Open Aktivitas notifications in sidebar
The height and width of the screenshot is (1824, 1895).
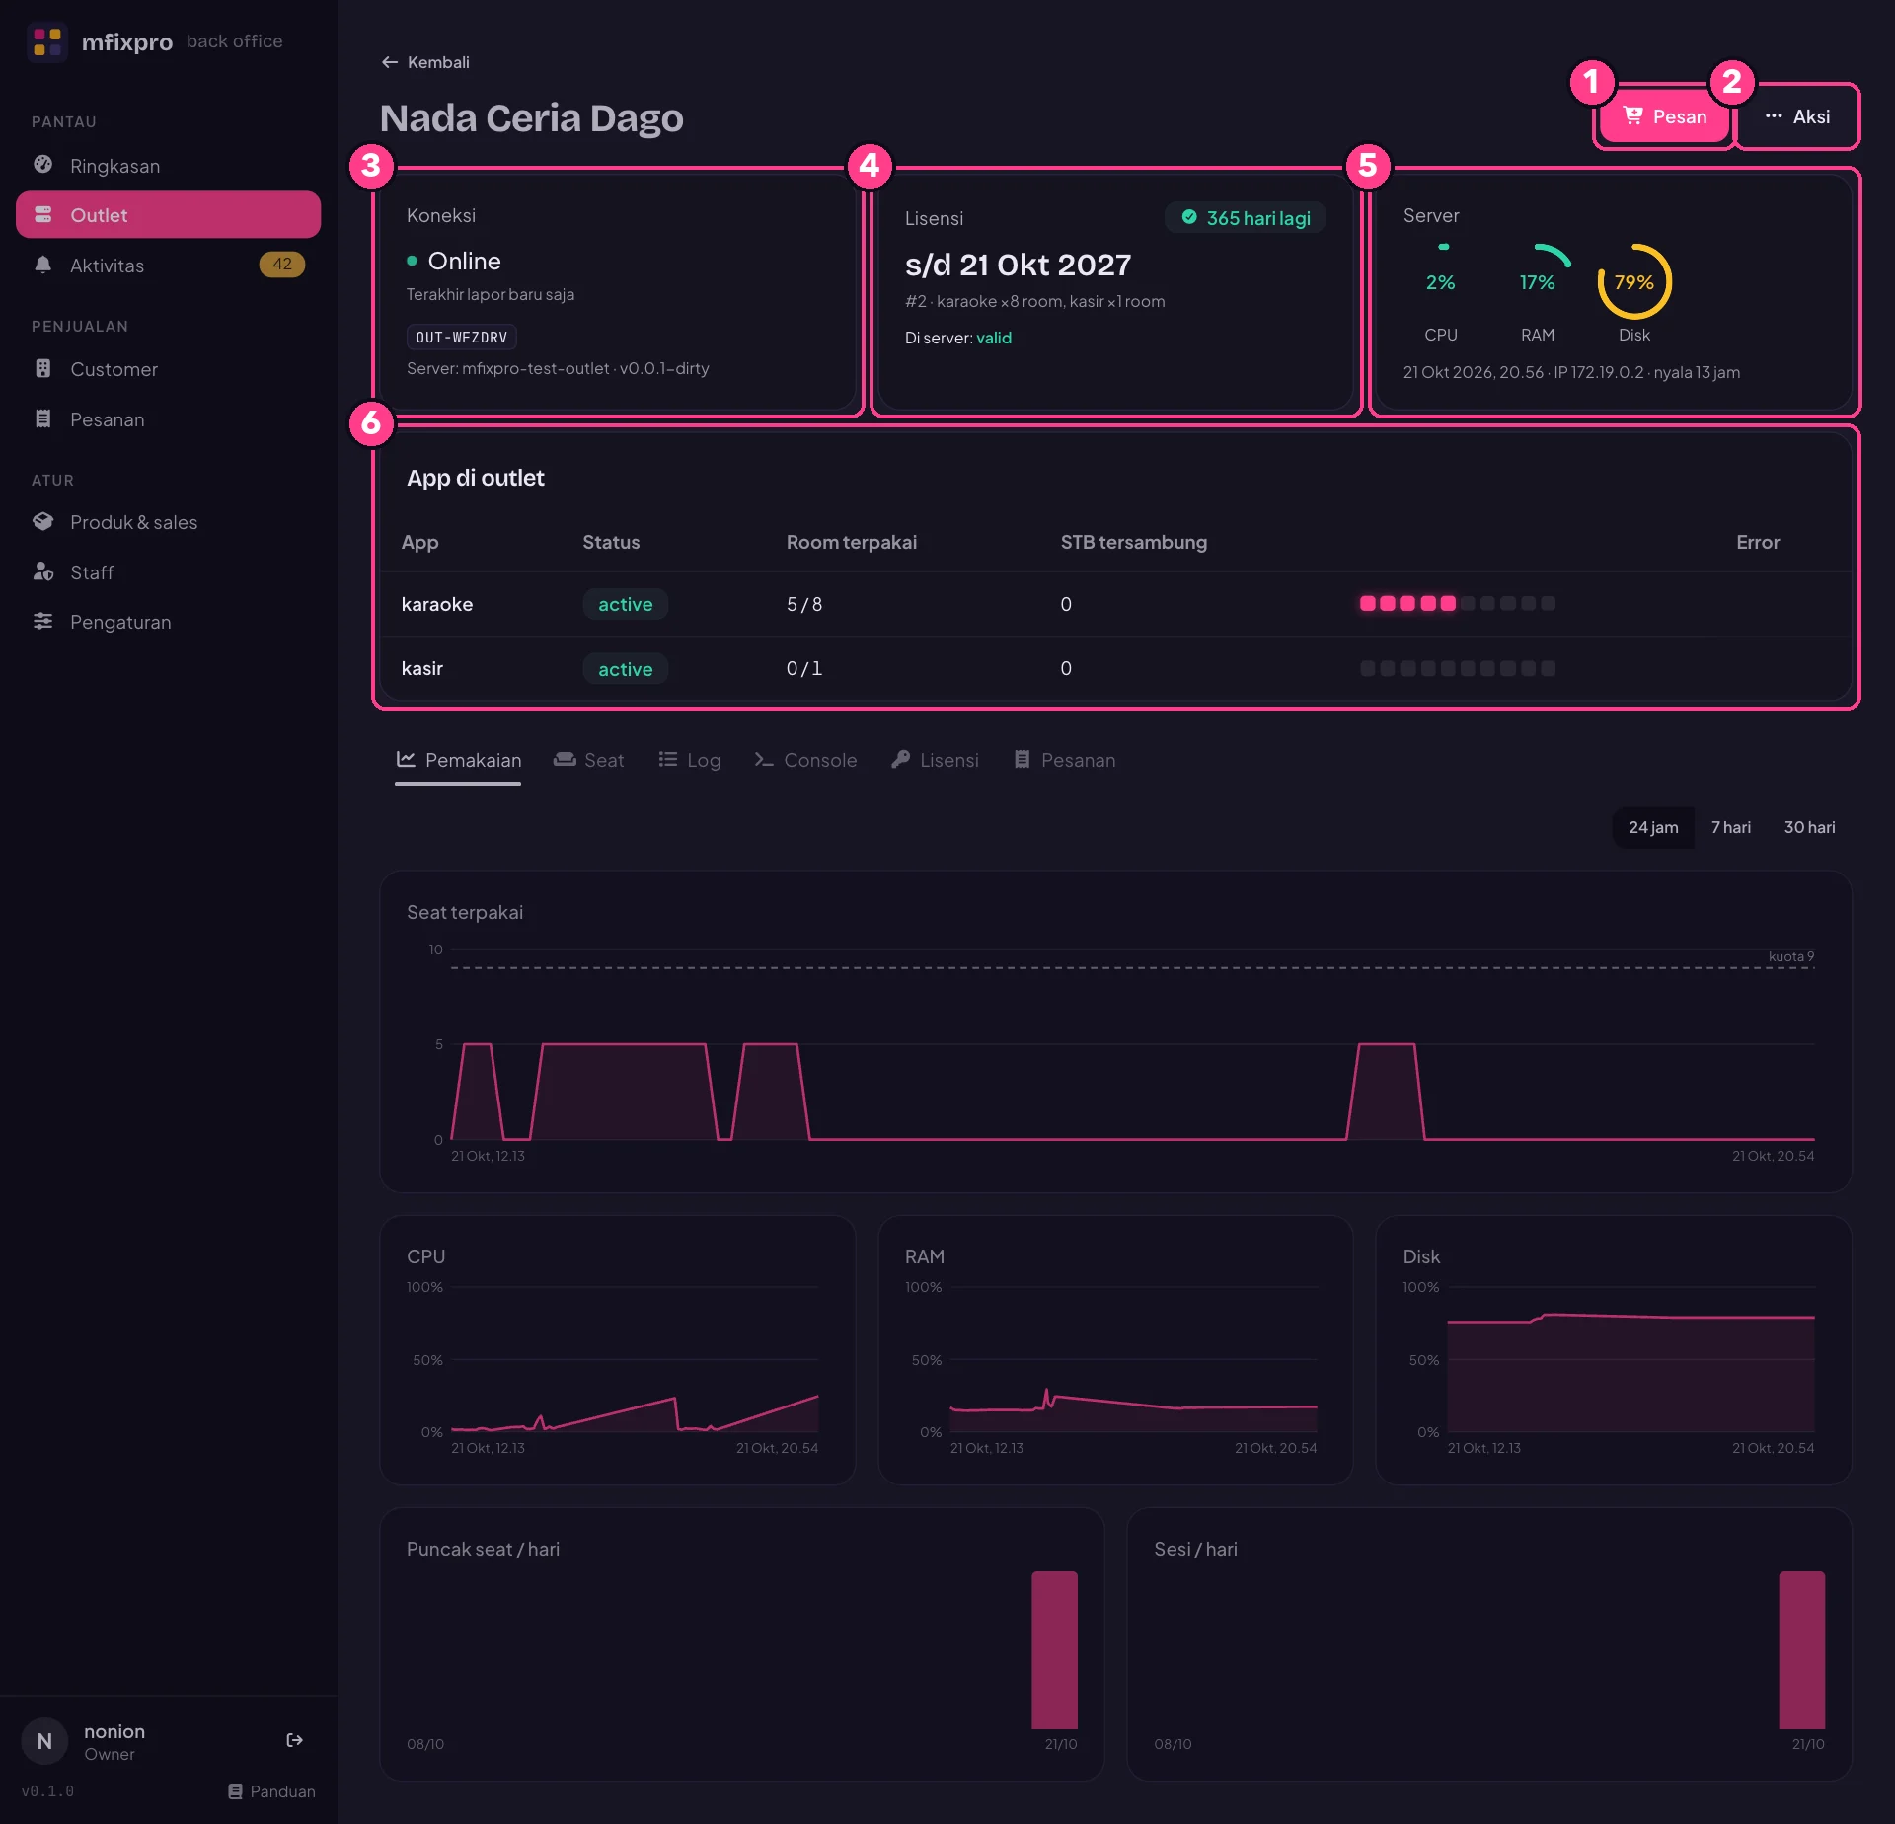[168, 265]
